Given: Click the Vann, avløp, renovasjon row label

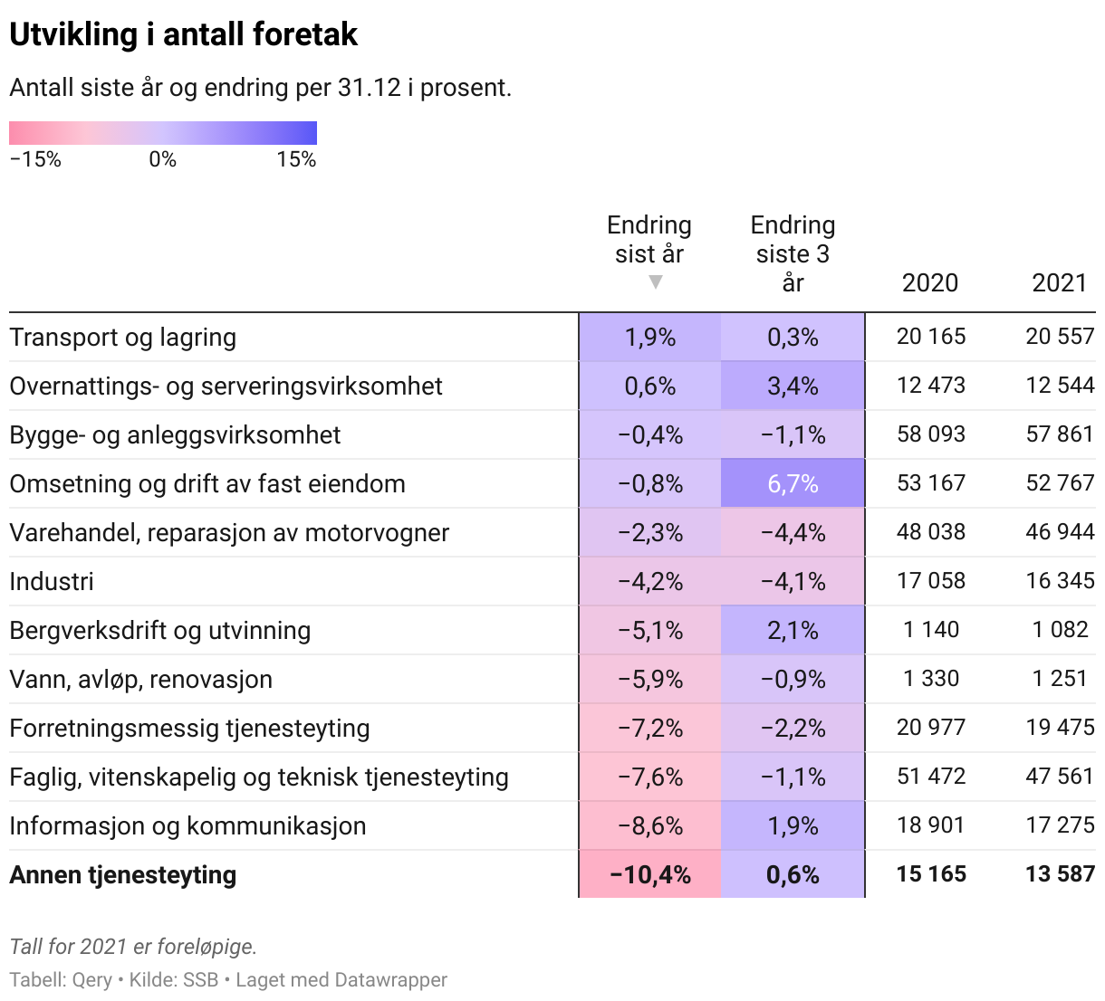Looking at the screenshot, I should tap(141, 680).
